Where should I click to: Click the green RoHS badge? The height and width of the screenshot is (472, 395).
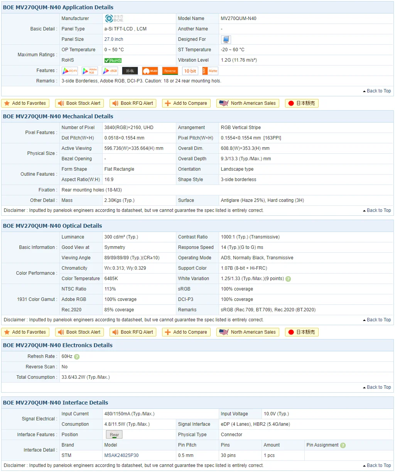coord(113,60)
